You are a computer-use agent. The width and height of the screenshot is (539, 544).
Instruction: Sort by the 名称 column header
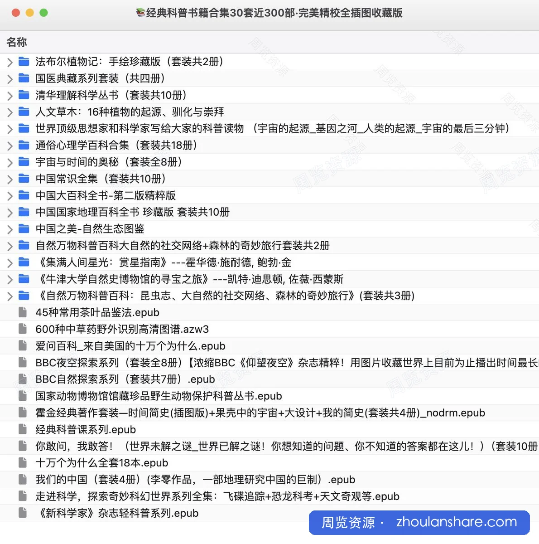pyautogui.click(x=17, y=42)
